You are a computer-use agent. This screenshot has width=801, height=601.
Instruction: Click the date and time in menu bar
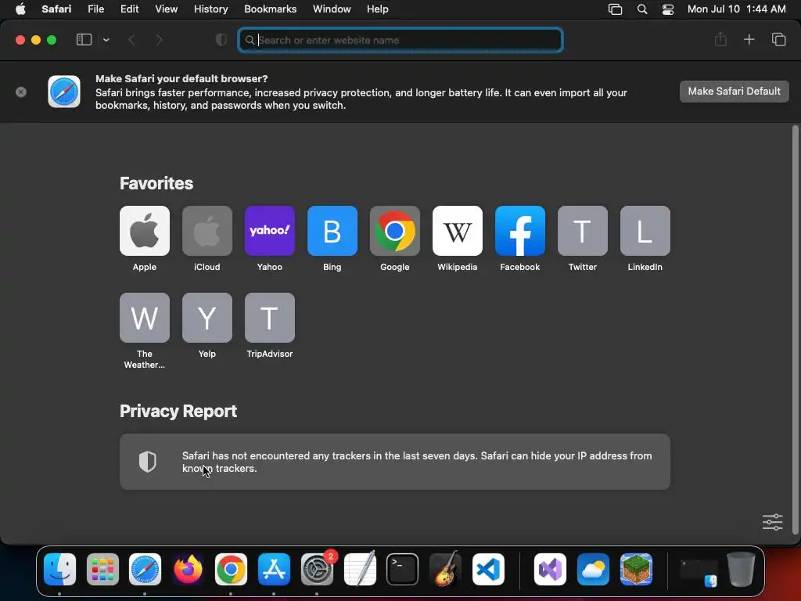coord(736,9)
